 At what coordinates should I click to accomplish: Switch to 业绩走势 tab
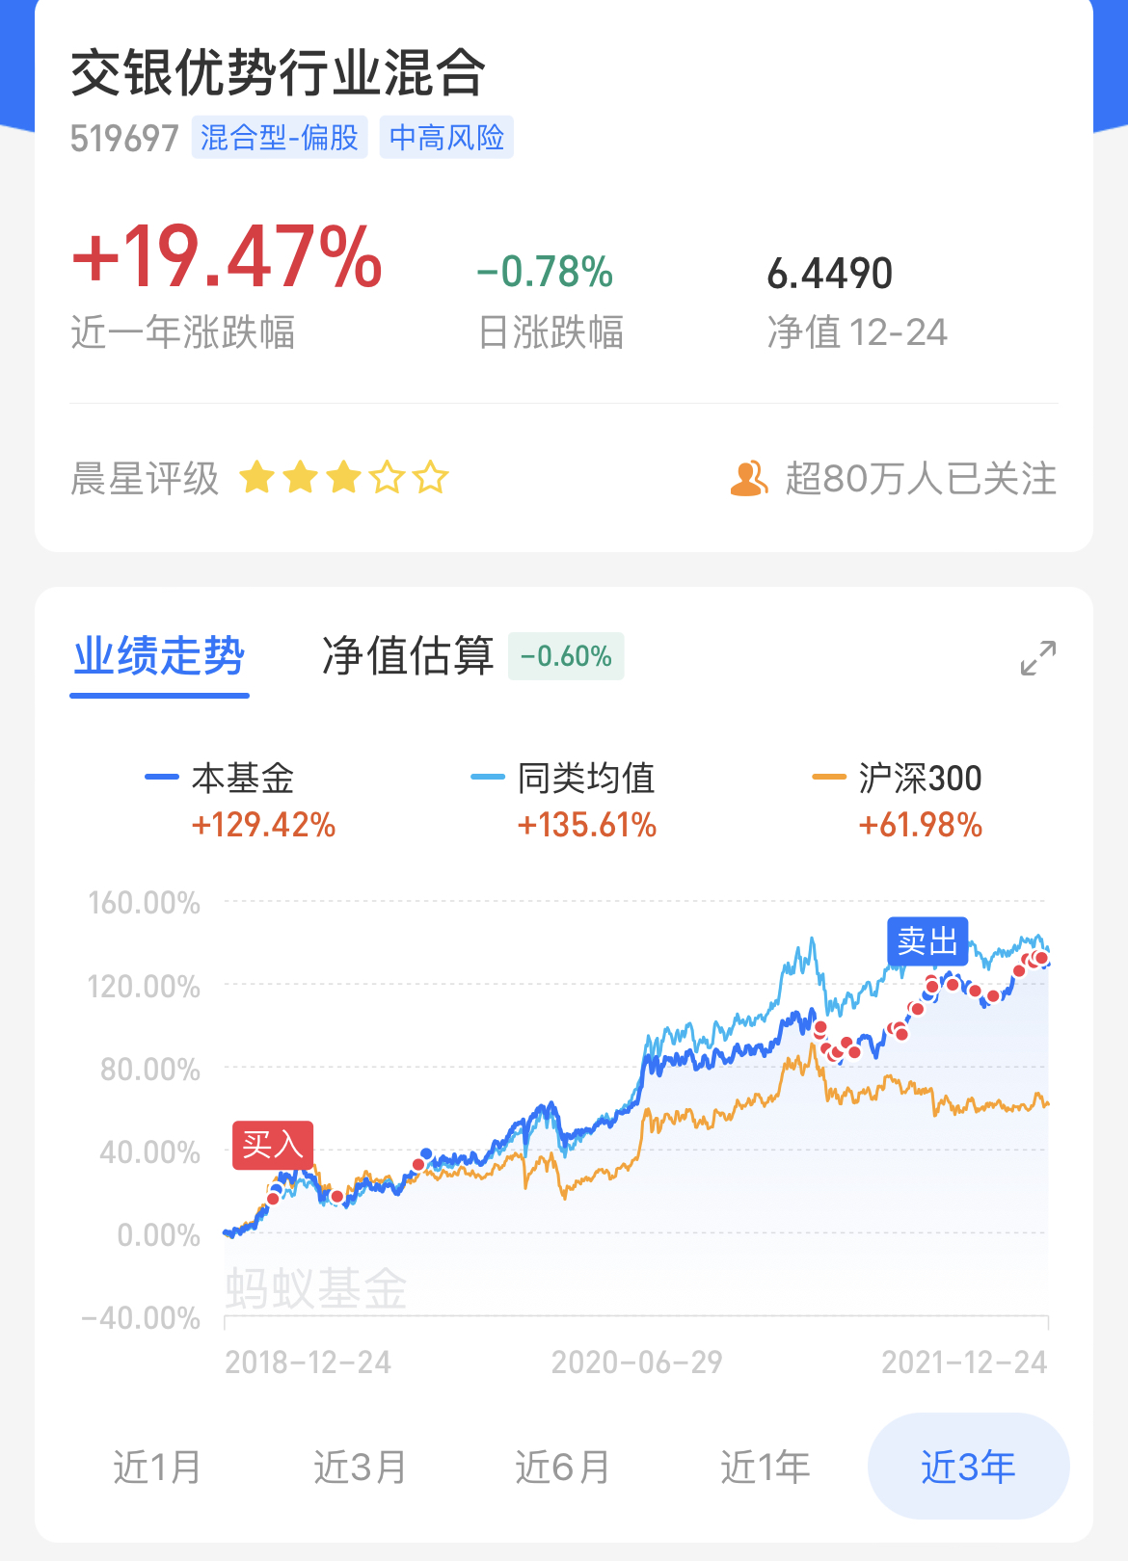tap(159, 657)
